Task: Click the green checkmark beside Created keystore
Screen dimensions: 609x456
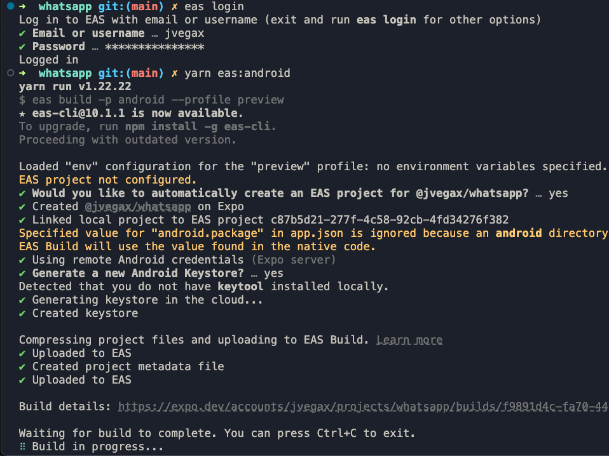Action: (x=23, y=313)
